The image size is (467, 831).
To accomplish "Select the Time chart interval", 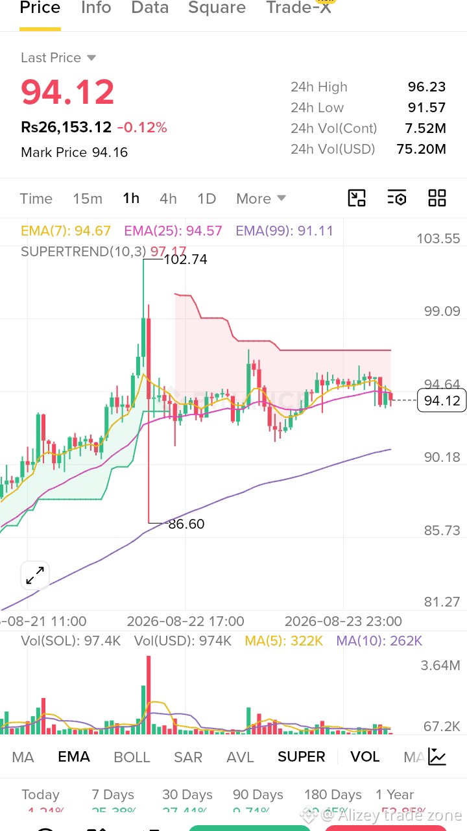I will (36, 199).
